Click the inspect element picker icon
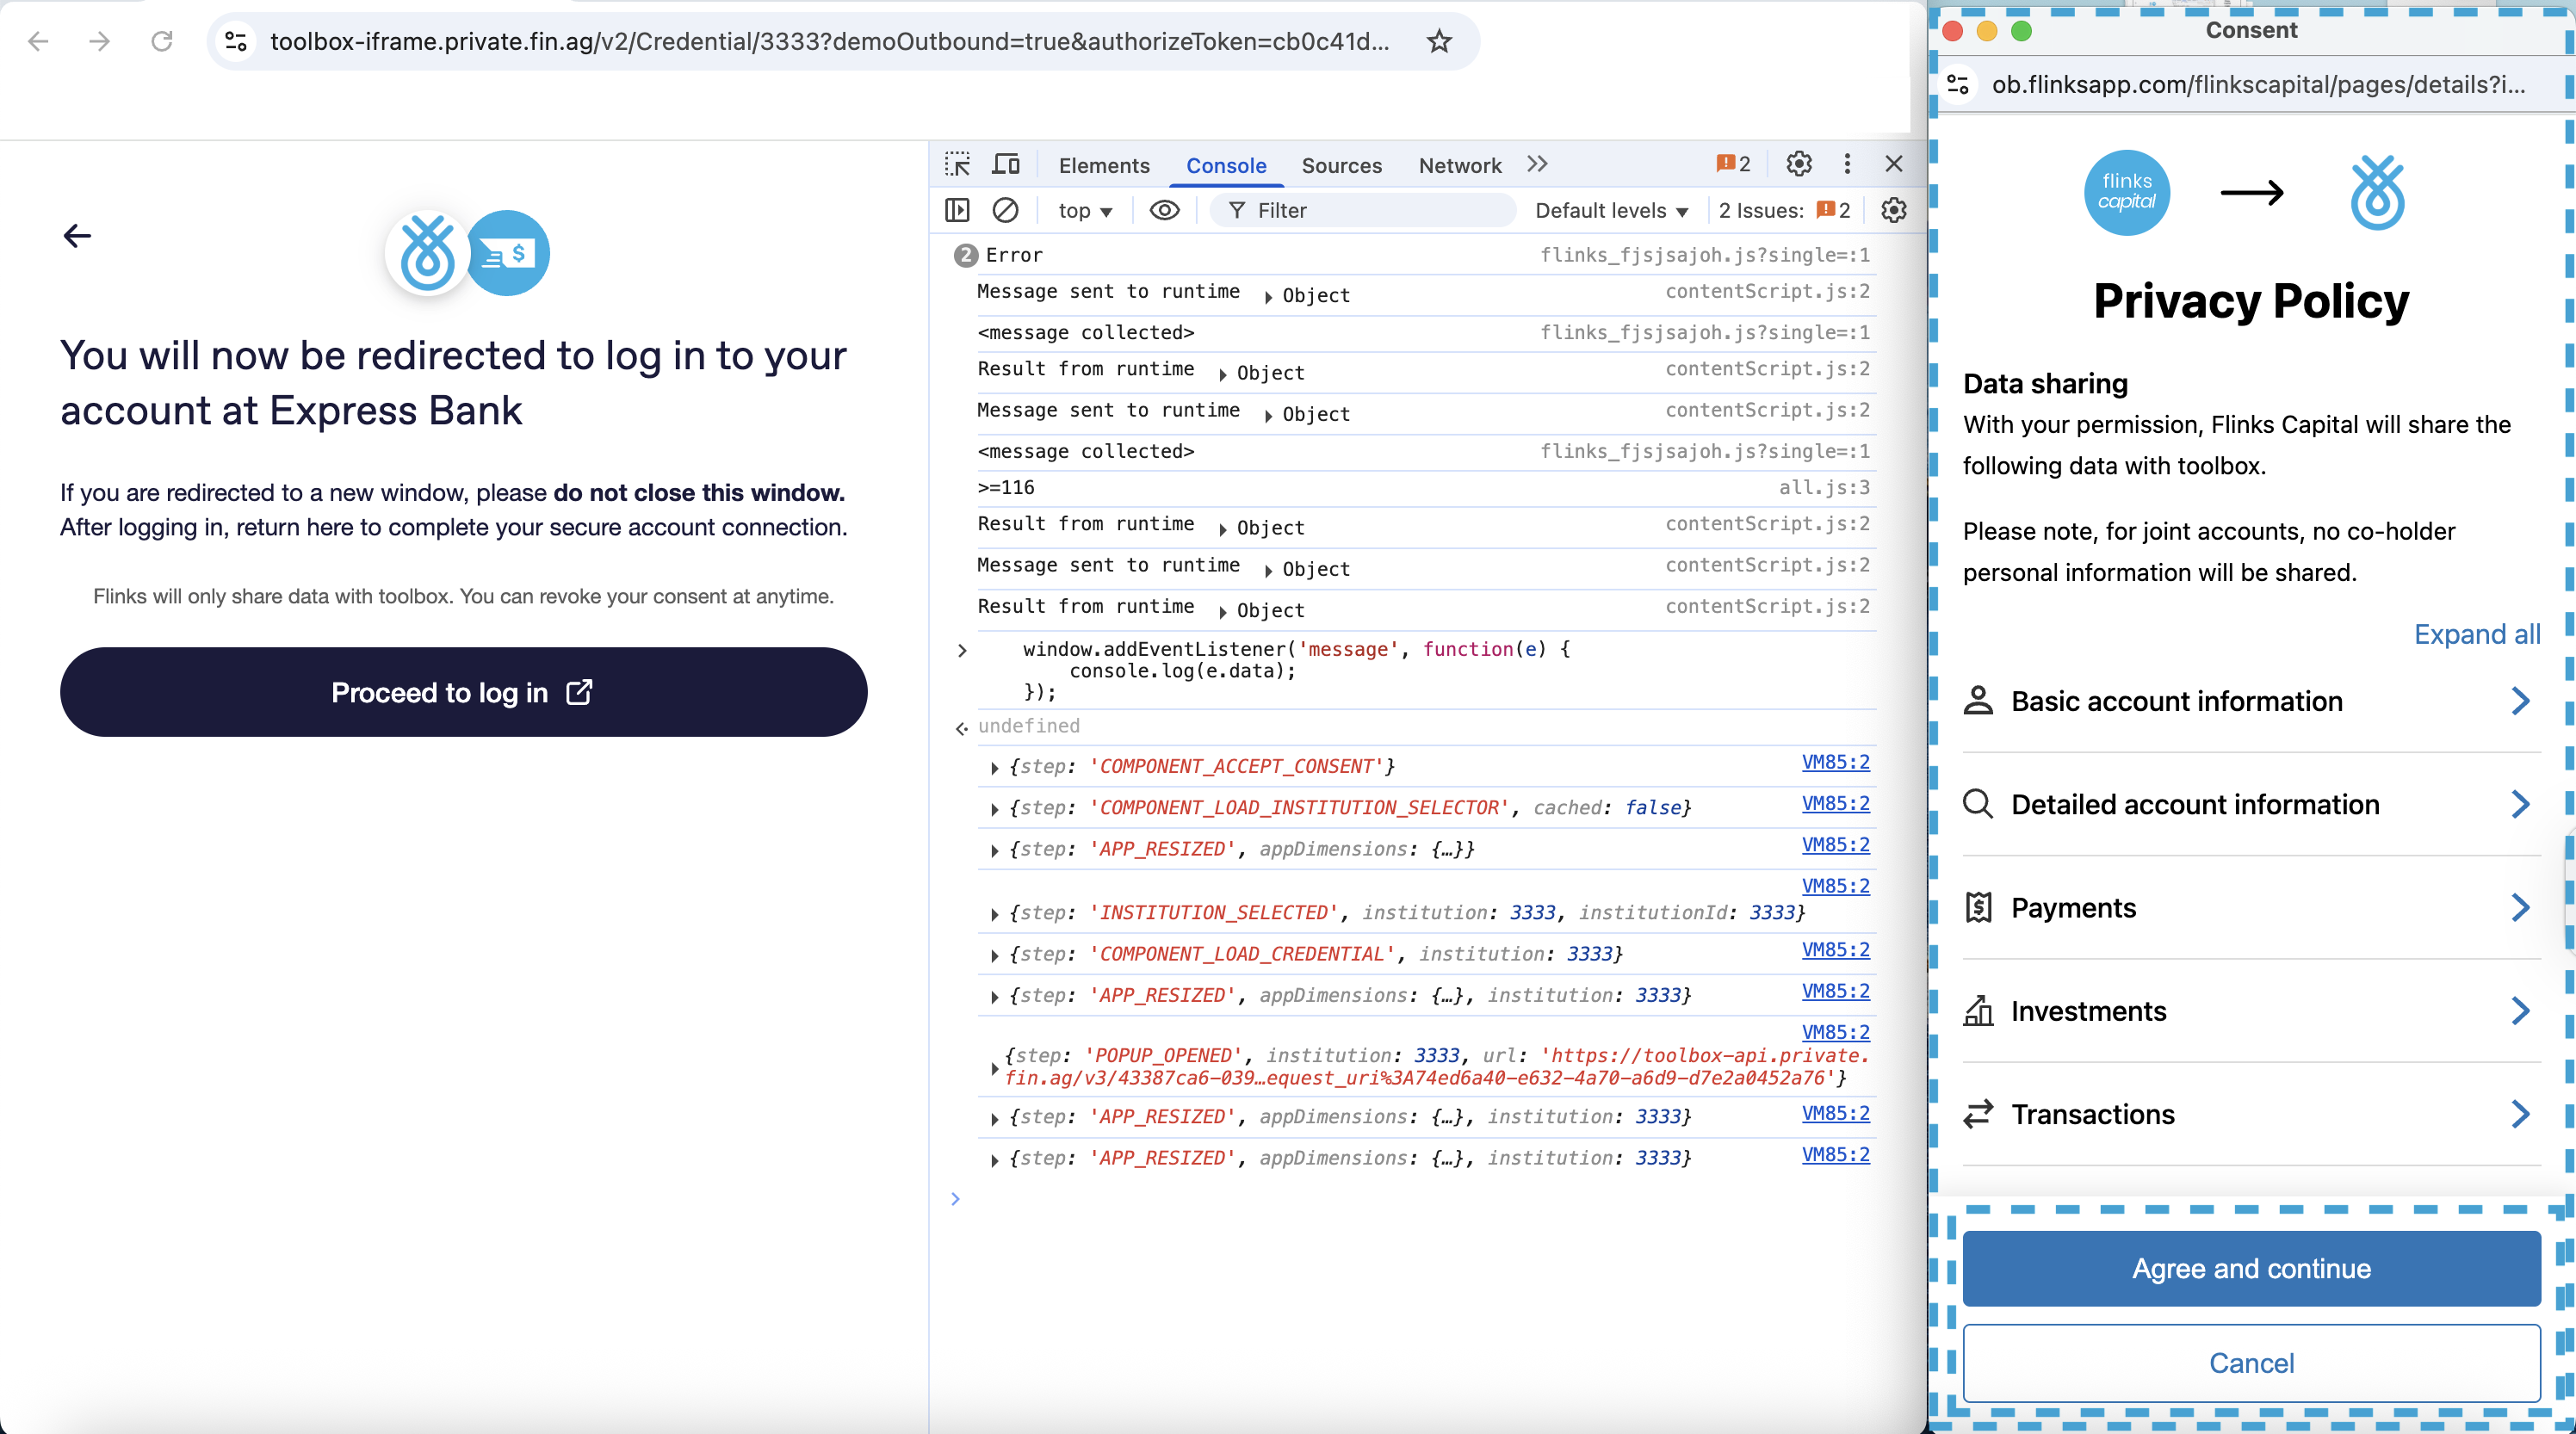The image size is (2576, 1434). point(957,164)
